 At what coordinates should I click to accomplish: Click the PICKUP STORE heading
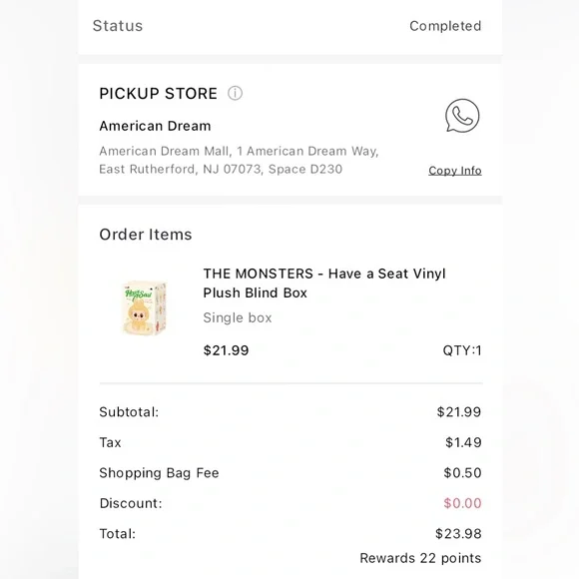(158, 94)
